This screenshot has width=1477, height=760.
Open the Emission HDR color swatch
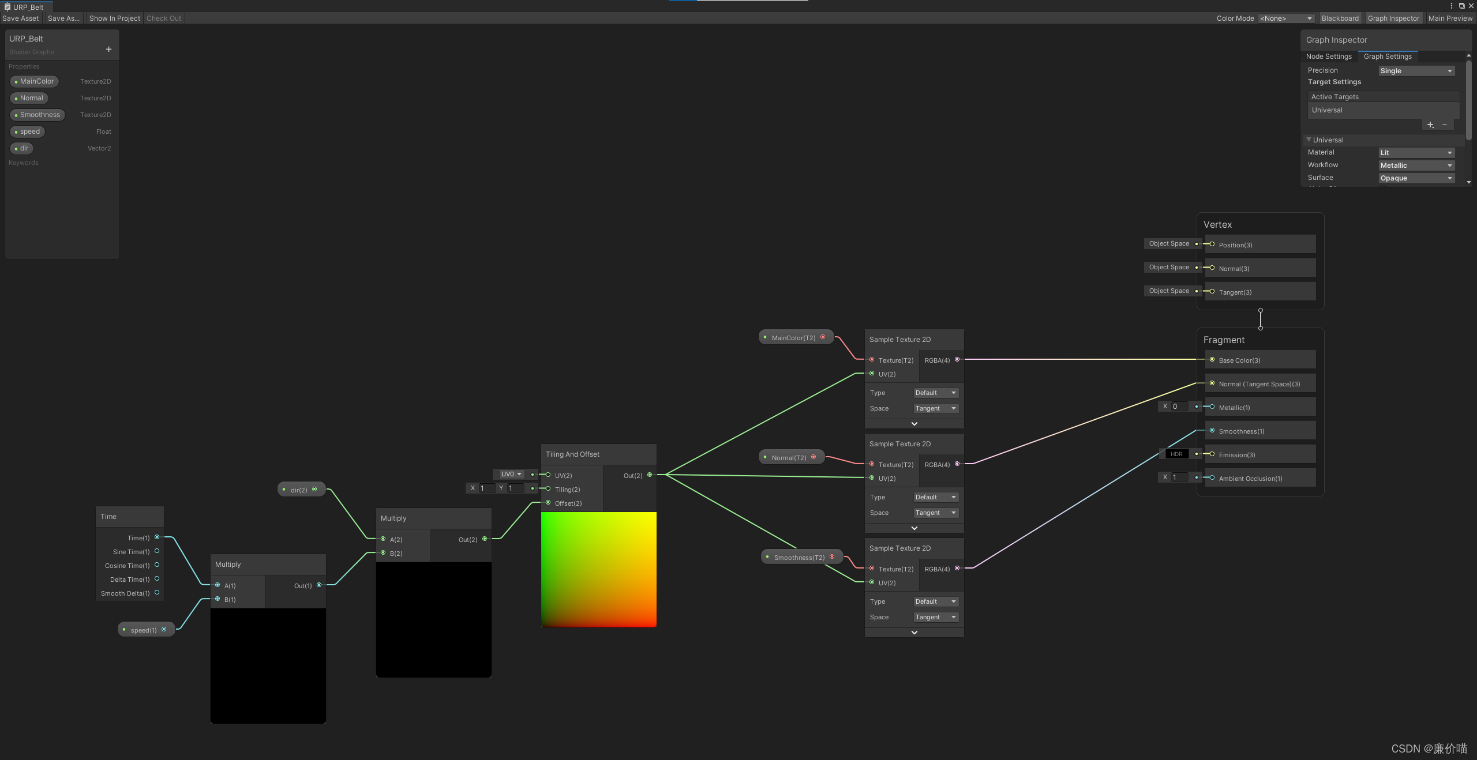coord(1176,454)
